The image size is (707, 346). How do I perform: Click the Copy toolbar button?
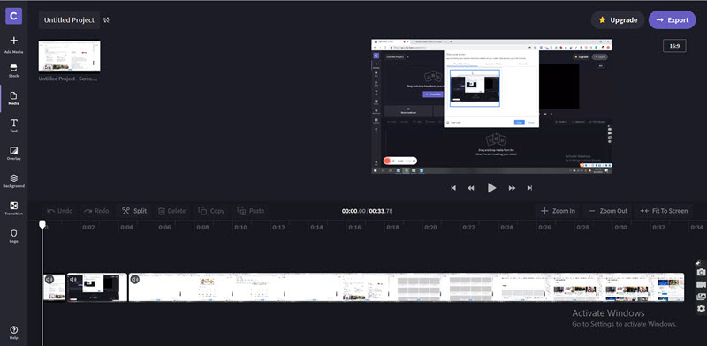pyautogui.click(x=211, y=211)
